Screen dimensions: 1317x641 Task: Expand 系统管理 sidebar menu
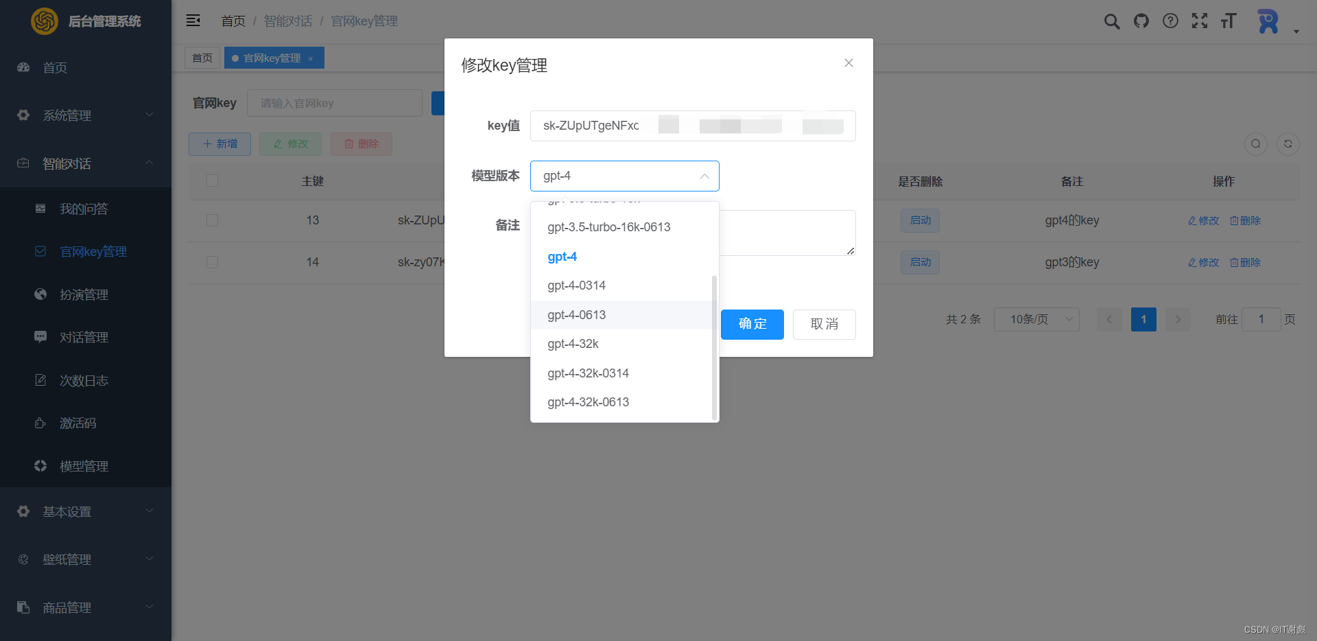tap(86, 115)
